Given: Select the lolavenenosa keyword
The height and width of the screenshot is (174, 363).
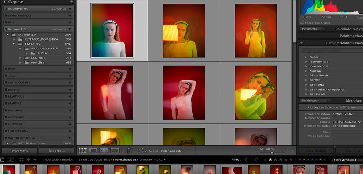Looking at the screenshot, I should pyautogui.click(x=319, y=66).
